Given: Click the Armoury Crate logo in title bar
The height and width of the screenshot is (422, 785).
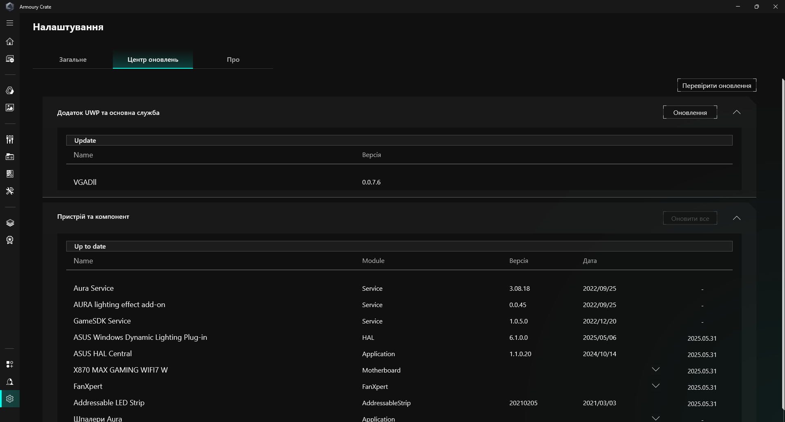Looking at the screenshot, I should click(10, 7).
